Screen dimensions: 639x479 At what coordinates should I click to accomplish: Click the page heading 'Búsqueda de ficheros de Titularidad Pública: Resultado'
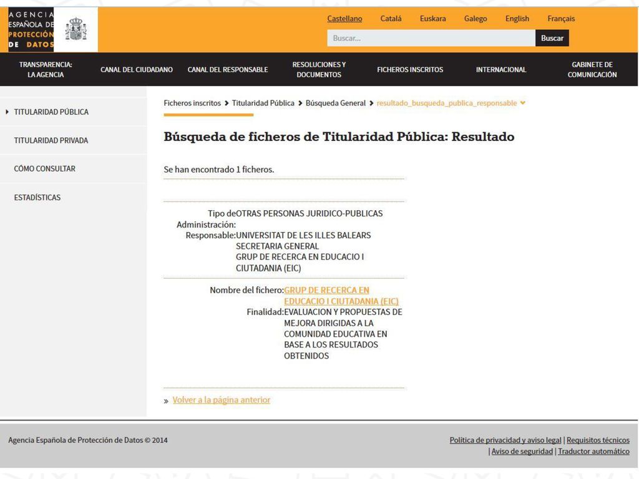pos(339,137)
